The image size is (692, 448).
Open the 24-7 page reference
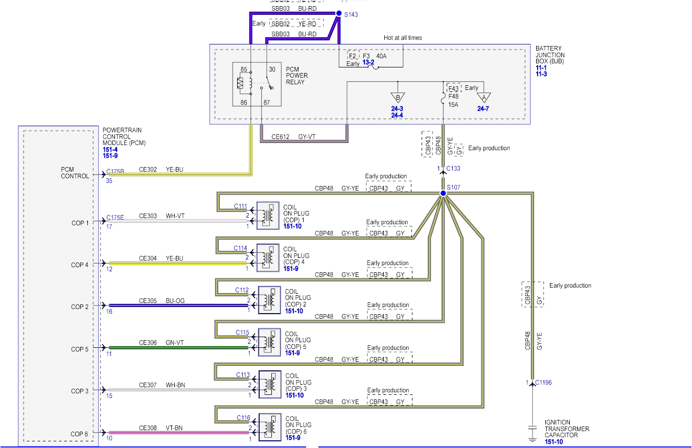(x=482, y=109)
